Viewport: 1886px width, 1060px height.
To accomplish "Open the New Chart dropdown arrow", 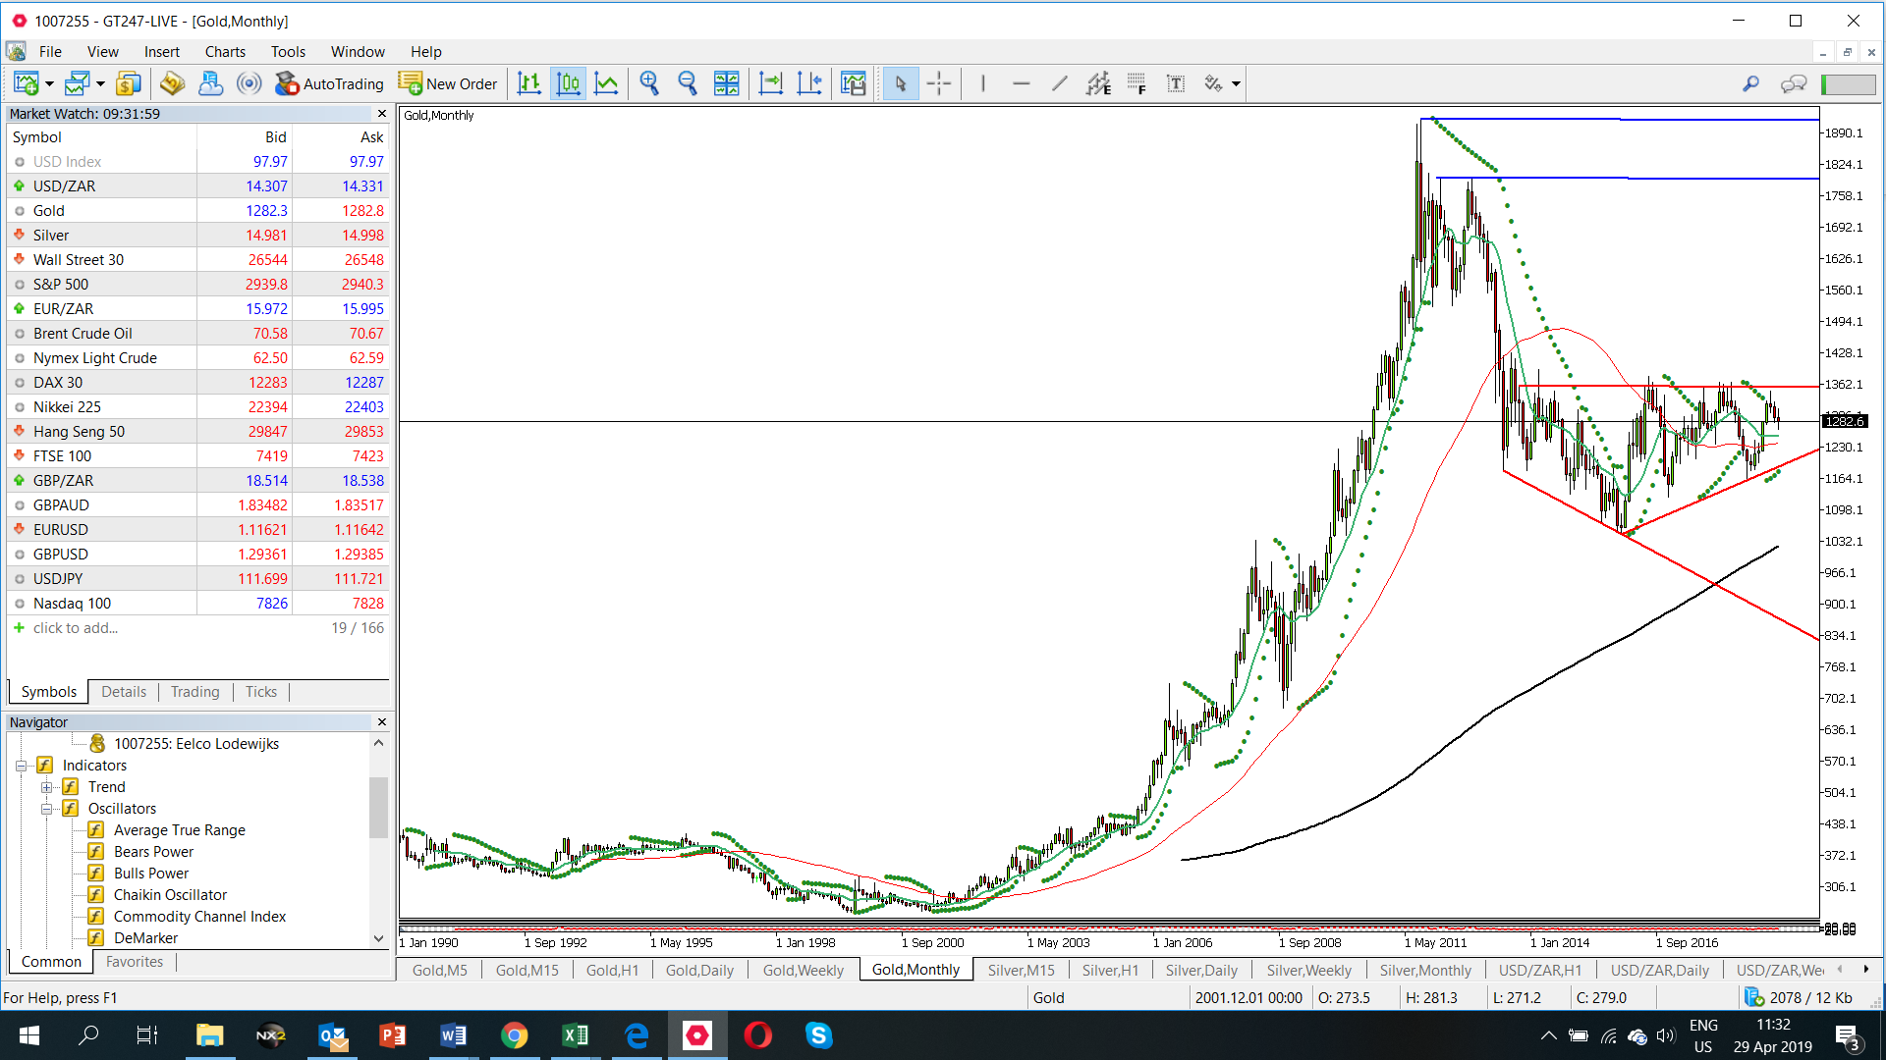I will pyautogui.click(x=49, y=83).
